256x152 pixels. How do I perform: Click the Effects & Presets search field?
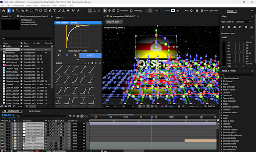[238, 75]
